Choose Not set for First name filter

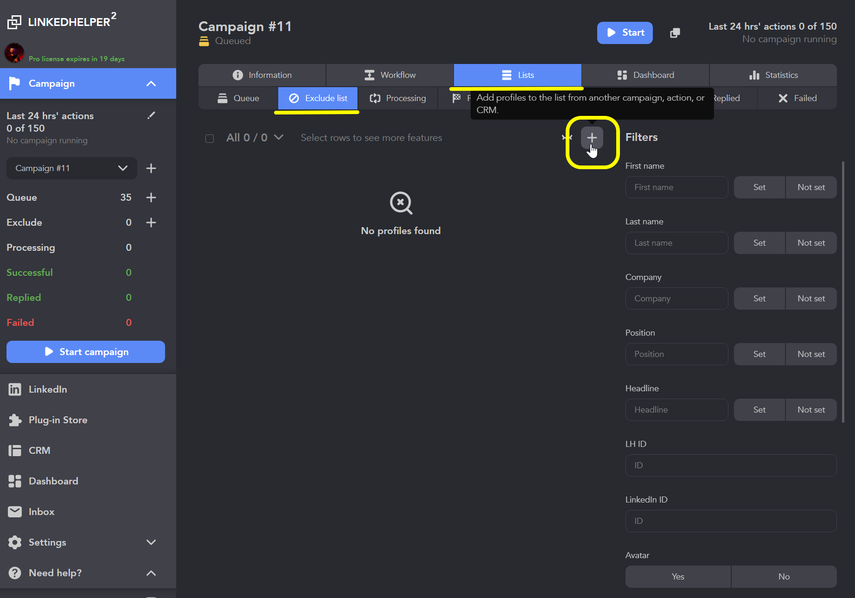[811, 187]
